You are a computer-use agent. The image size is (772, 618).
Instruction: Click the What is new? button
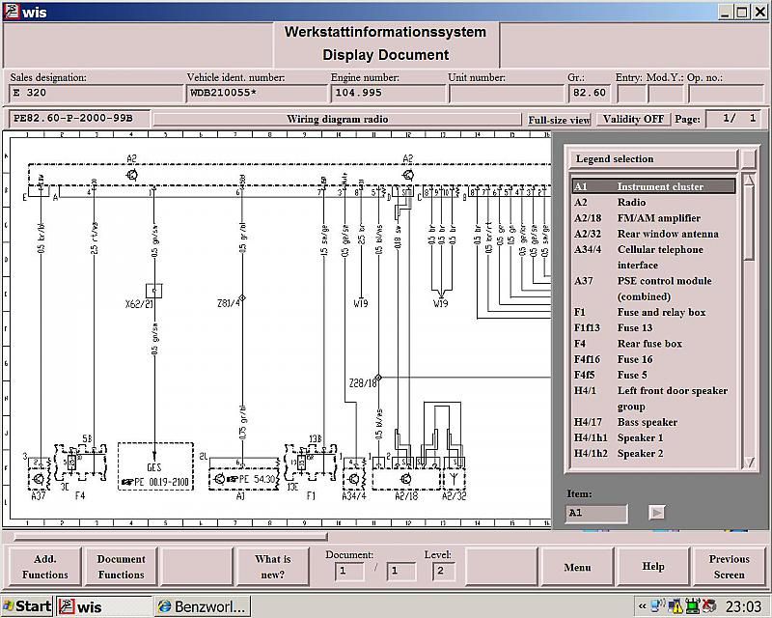[273, 567]
